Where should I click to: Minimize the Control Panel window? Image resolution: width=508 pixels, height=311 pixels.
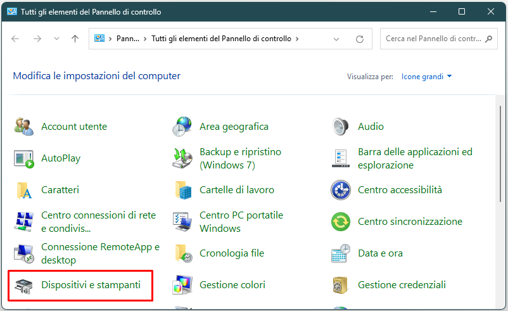(x=433, y=11)
